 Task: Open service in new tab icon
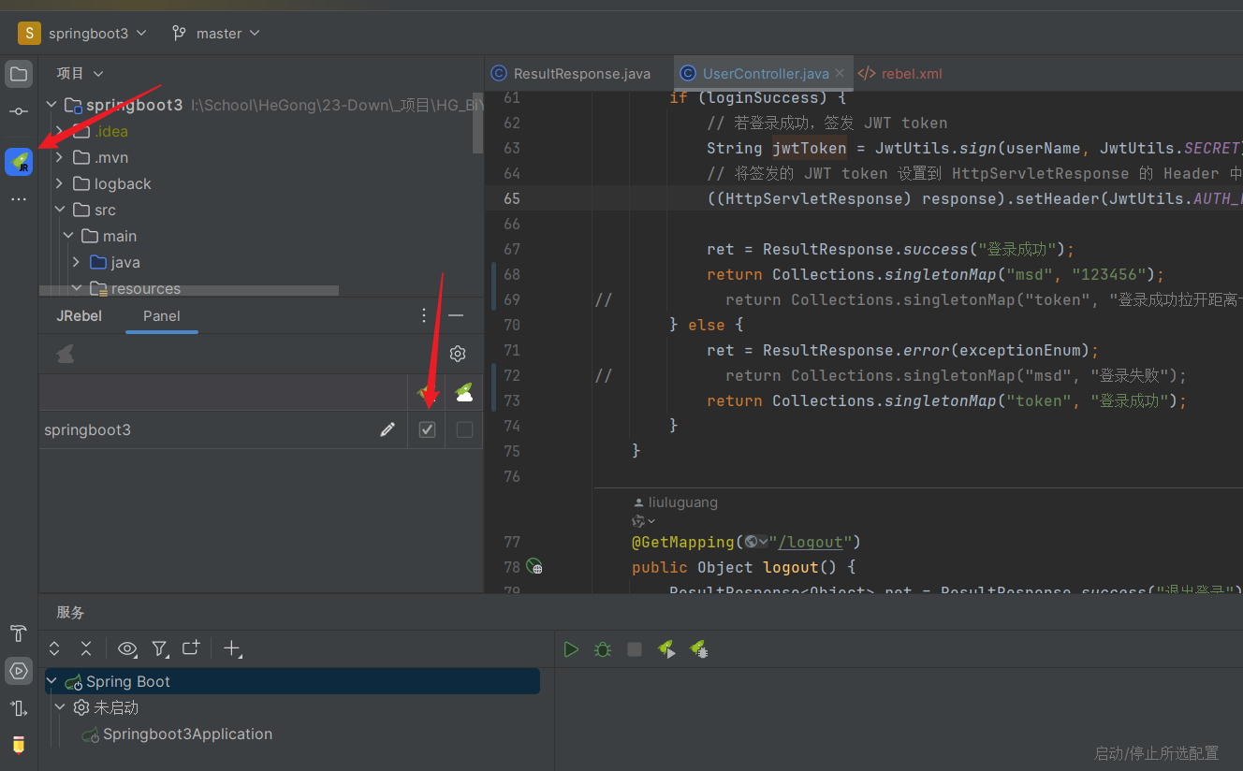[x=192, y=648]
